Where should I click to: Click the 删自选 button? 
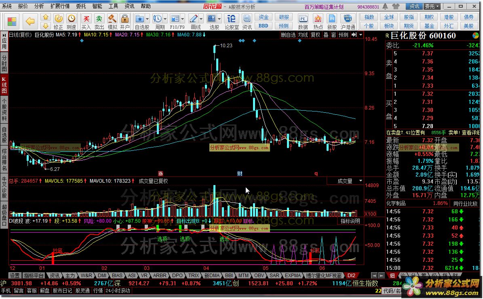pyautogui.click(x=288, y=35)
